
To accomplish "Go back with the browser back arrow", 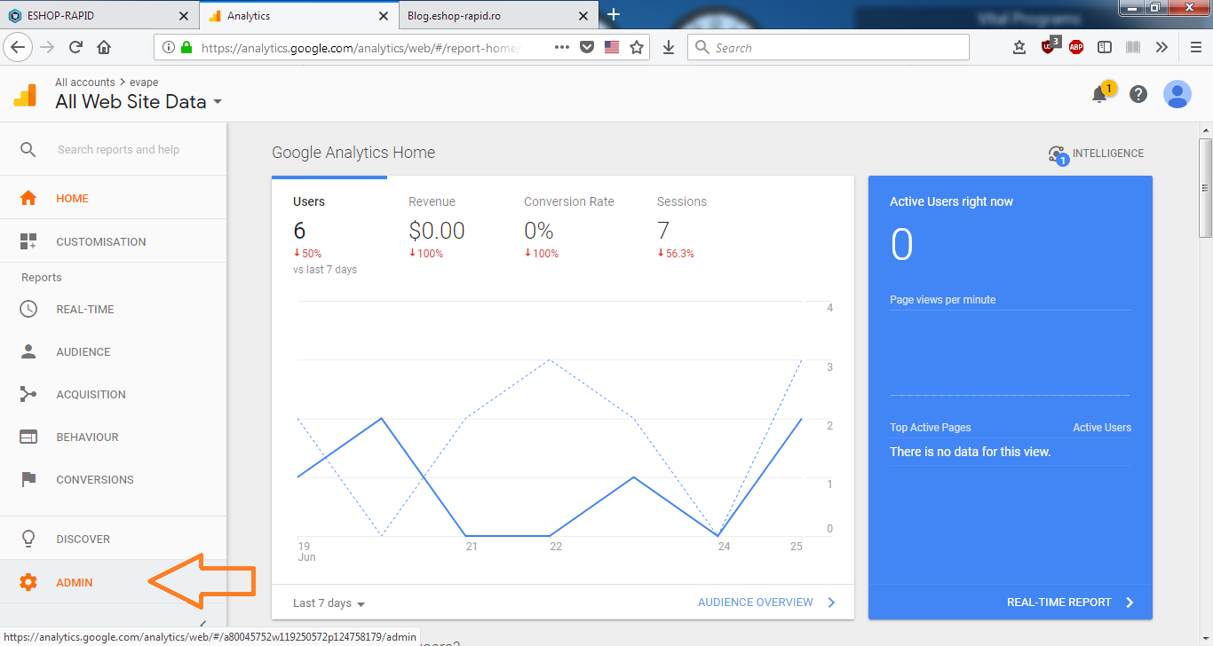I will [19, 48].
